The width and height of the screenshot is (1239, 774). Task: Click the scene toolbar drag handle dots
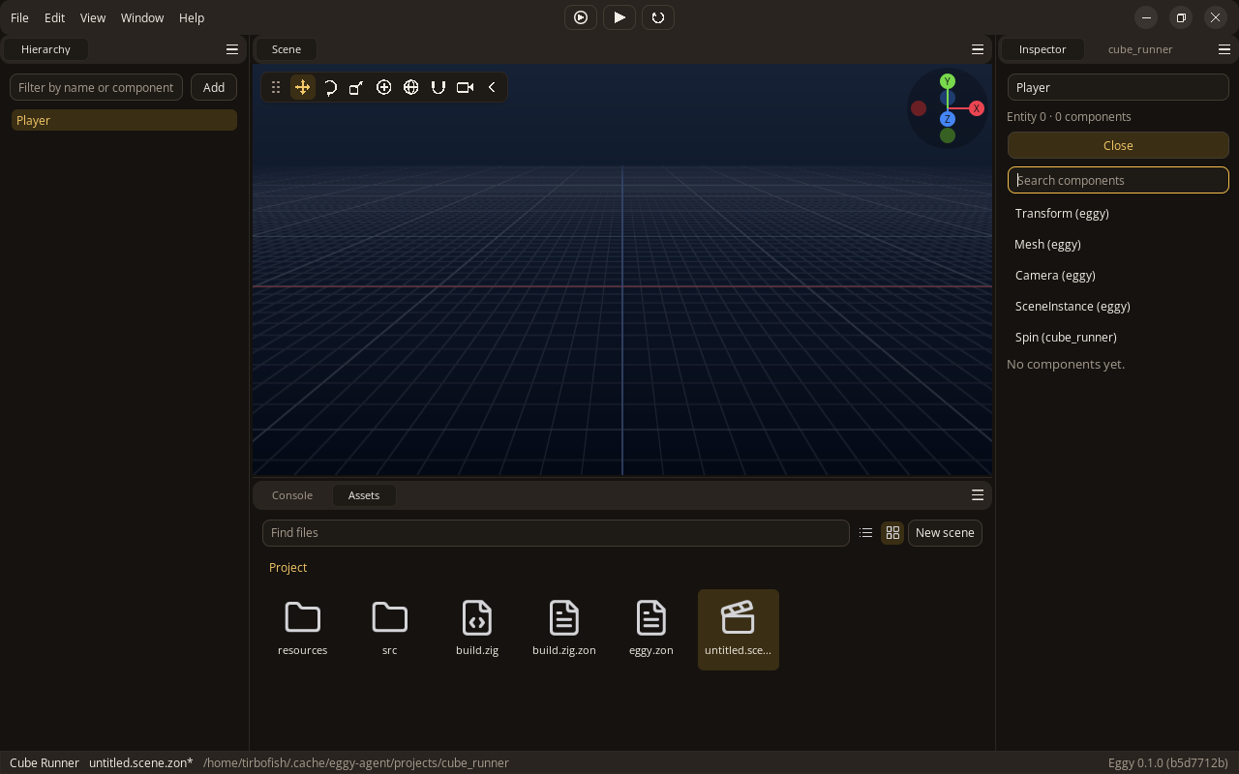pos(276,87)
